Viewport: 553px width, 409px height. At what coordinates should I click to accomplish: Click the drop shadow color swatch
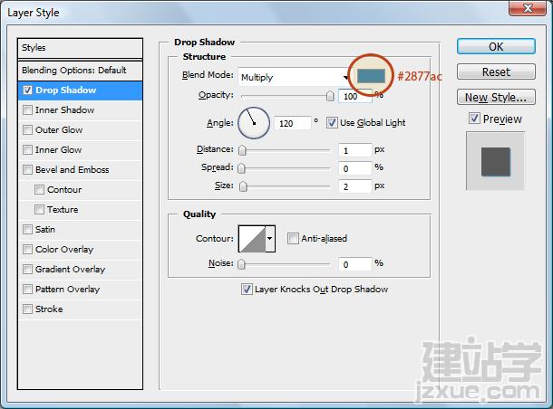[x=371, y=76]
